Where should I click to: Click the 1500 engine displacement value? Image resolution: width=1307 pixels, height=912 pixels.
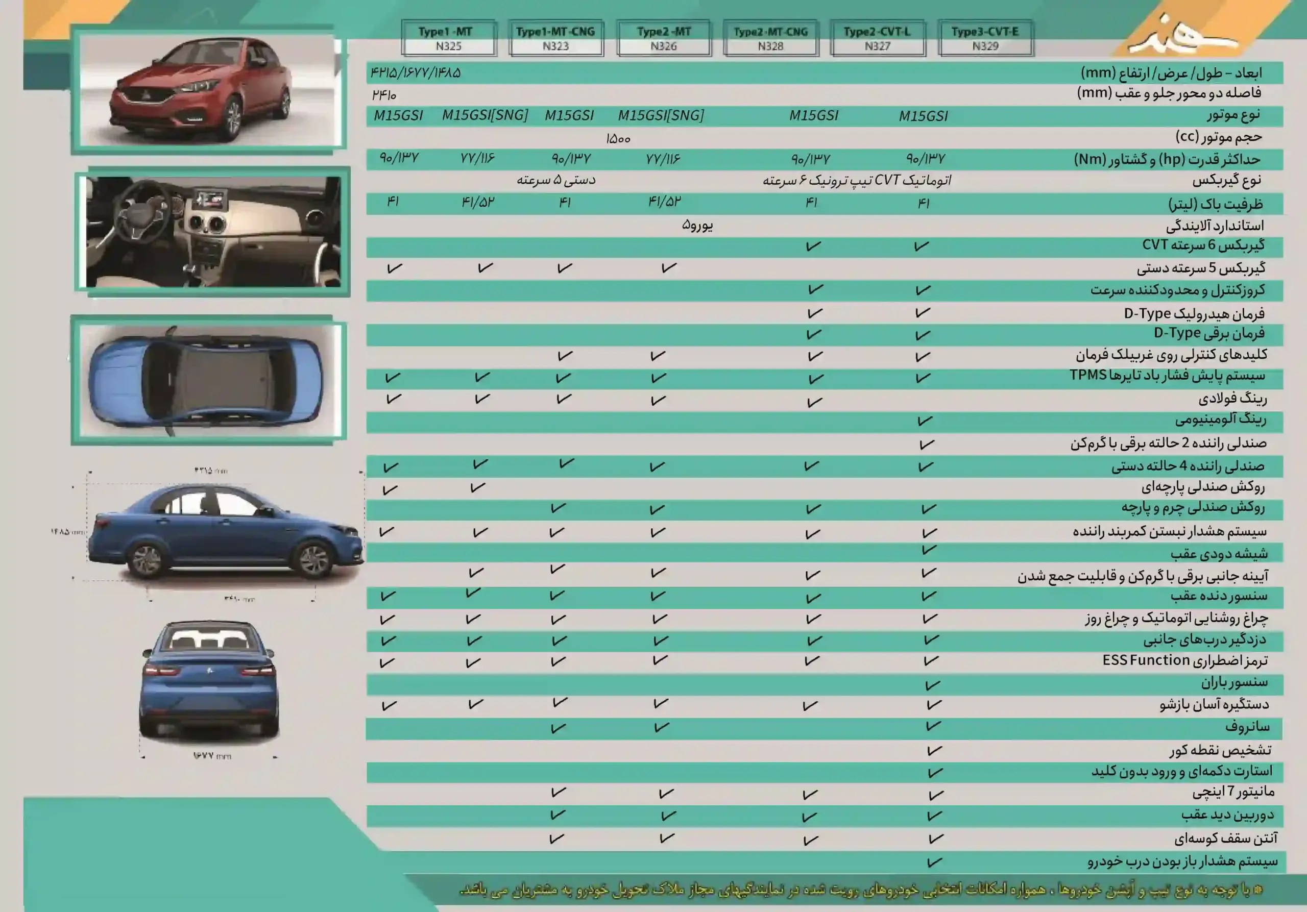[x=618, y=138]
